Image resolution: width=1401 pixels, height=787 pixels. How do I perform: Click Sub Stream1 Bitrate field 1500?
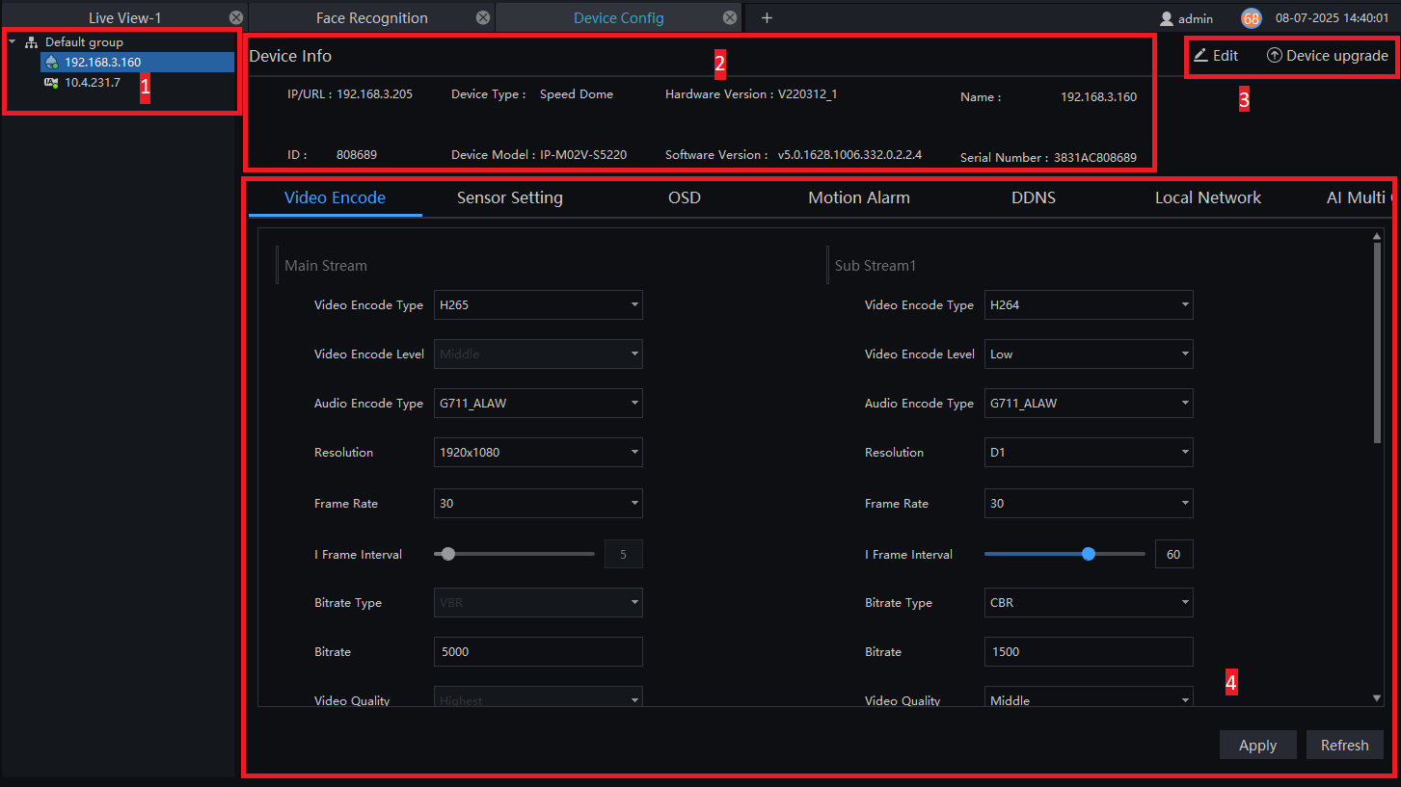pos(1089,652)
